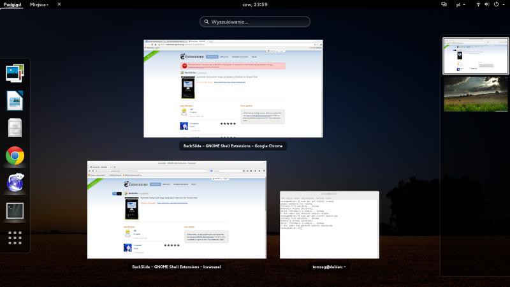Click the displays icon in top bar
Image resolution: width=510 pixels, height=287 pixels.
pos(444,4)
